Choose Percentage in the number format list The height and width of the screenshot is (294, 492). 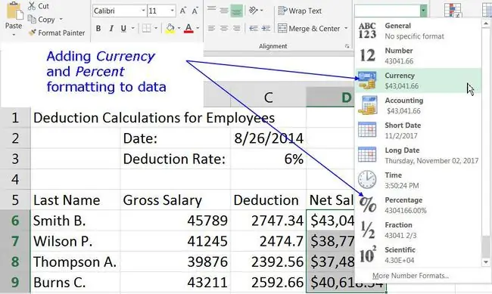418,205
